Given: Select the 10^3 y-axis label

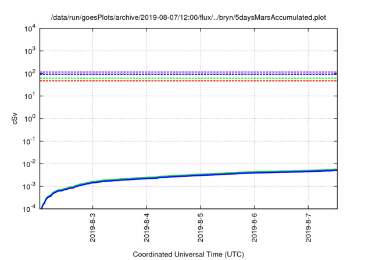Looking at the screenshot, I should coord(30,52).
